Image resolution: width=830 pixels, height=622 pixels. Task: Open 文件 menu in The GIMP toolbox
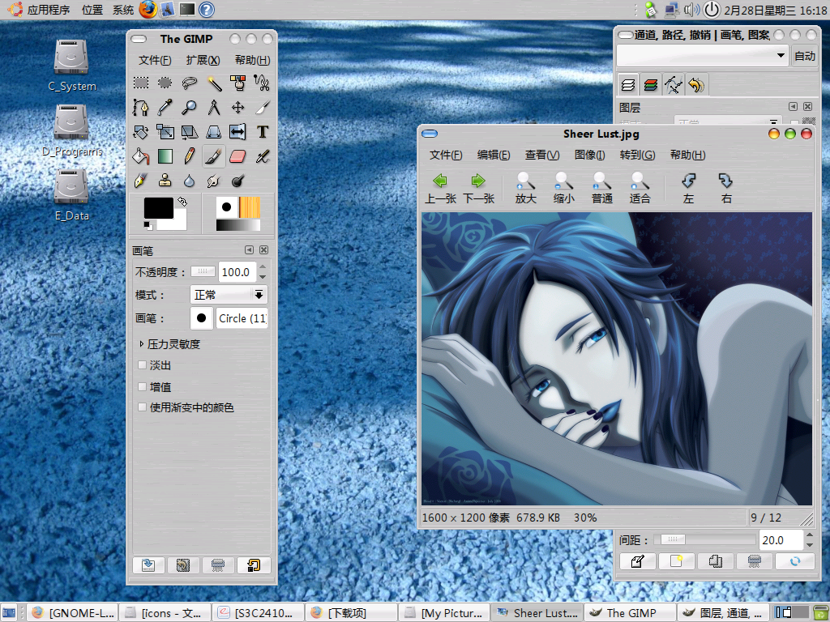coord(155,60)
